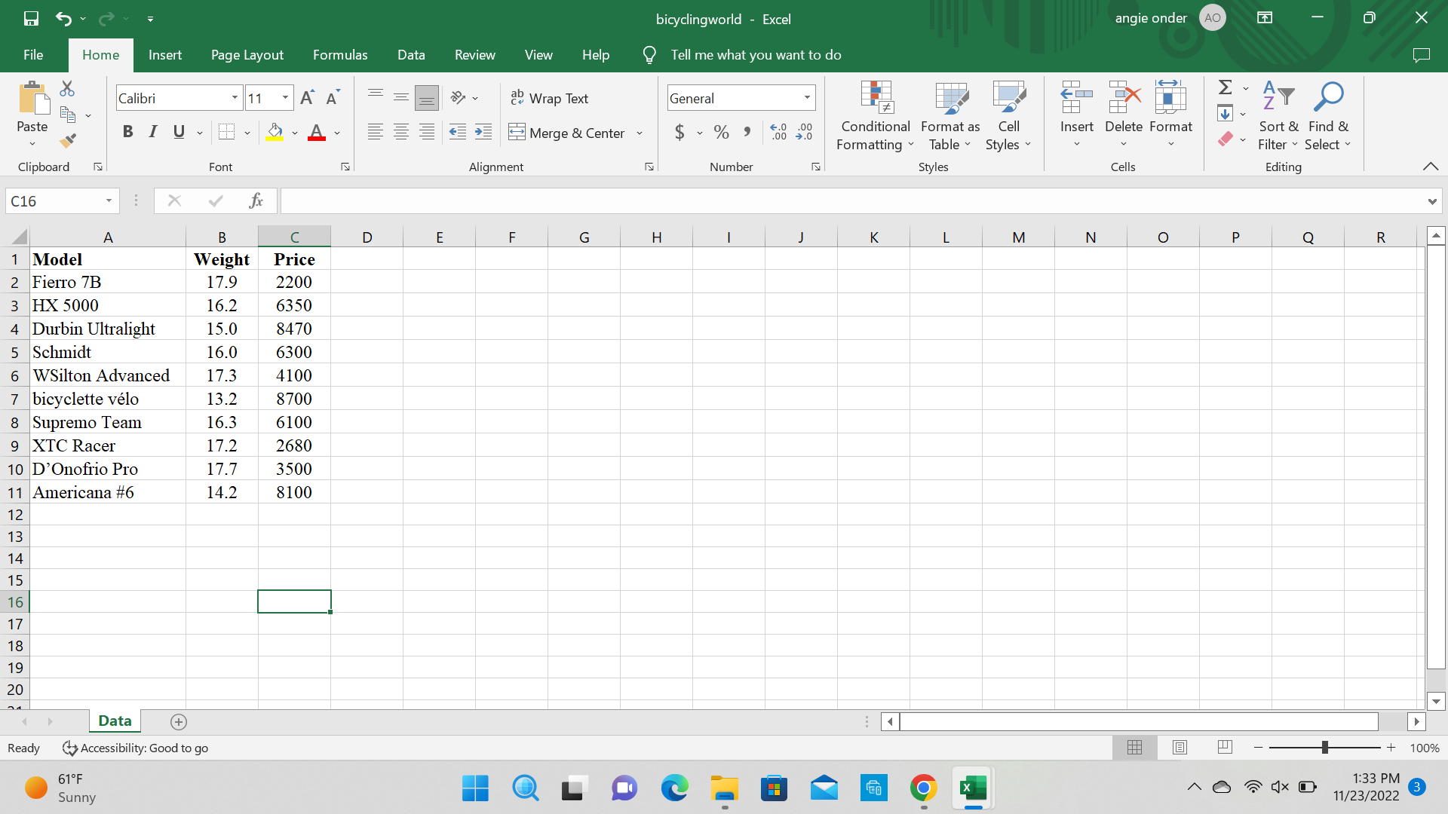Click the Insert Function fx icon
The image size is (1448, 814).
pos(256,200)
